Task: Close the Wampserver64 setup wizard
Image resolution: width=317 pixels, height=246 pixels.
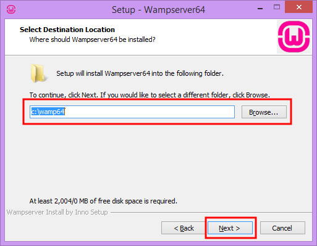Action: tap(298, 7)
